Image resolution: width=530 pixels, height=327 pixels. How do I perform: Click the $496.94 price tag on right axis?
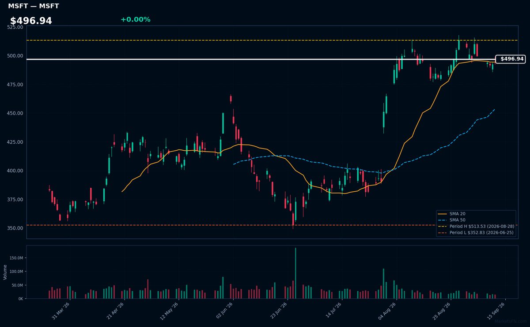pos(511,59)
